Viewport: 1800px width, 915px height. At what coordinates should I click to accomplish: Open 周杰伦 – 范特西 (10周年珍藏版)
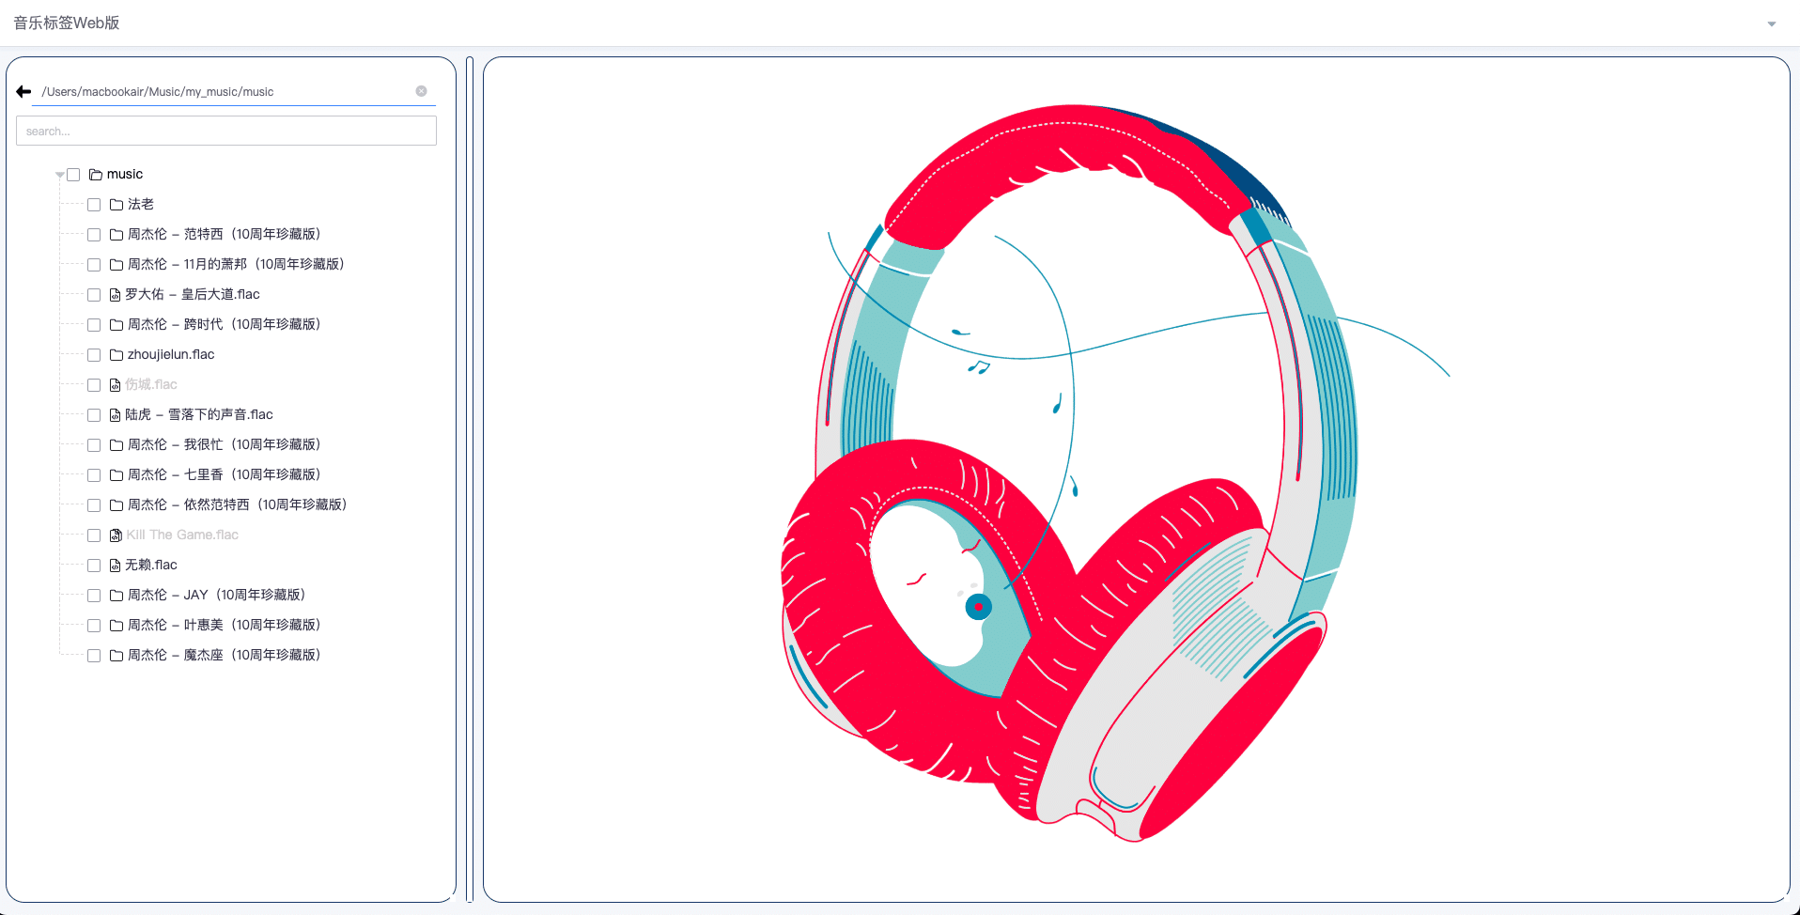[225, 234]
